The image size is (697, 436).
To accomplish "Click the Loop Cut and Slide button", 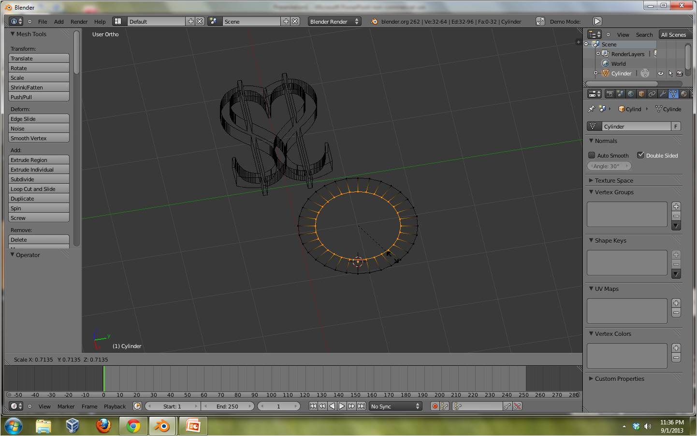I will click(x=39, y=189).
